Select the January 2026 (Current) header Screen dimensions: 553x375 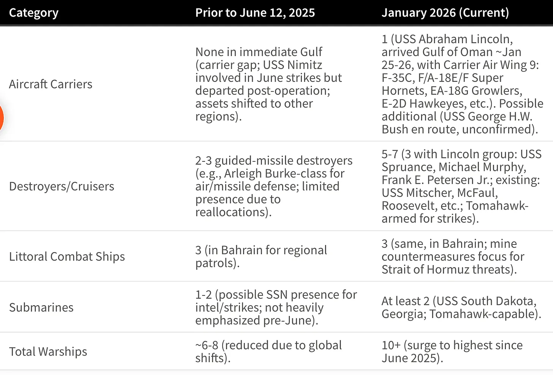[445, 13]
